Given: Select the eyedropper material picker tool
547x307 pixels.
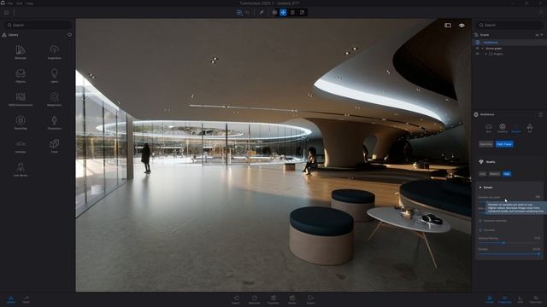Looking at the screenshot, I should pos(262,12).
